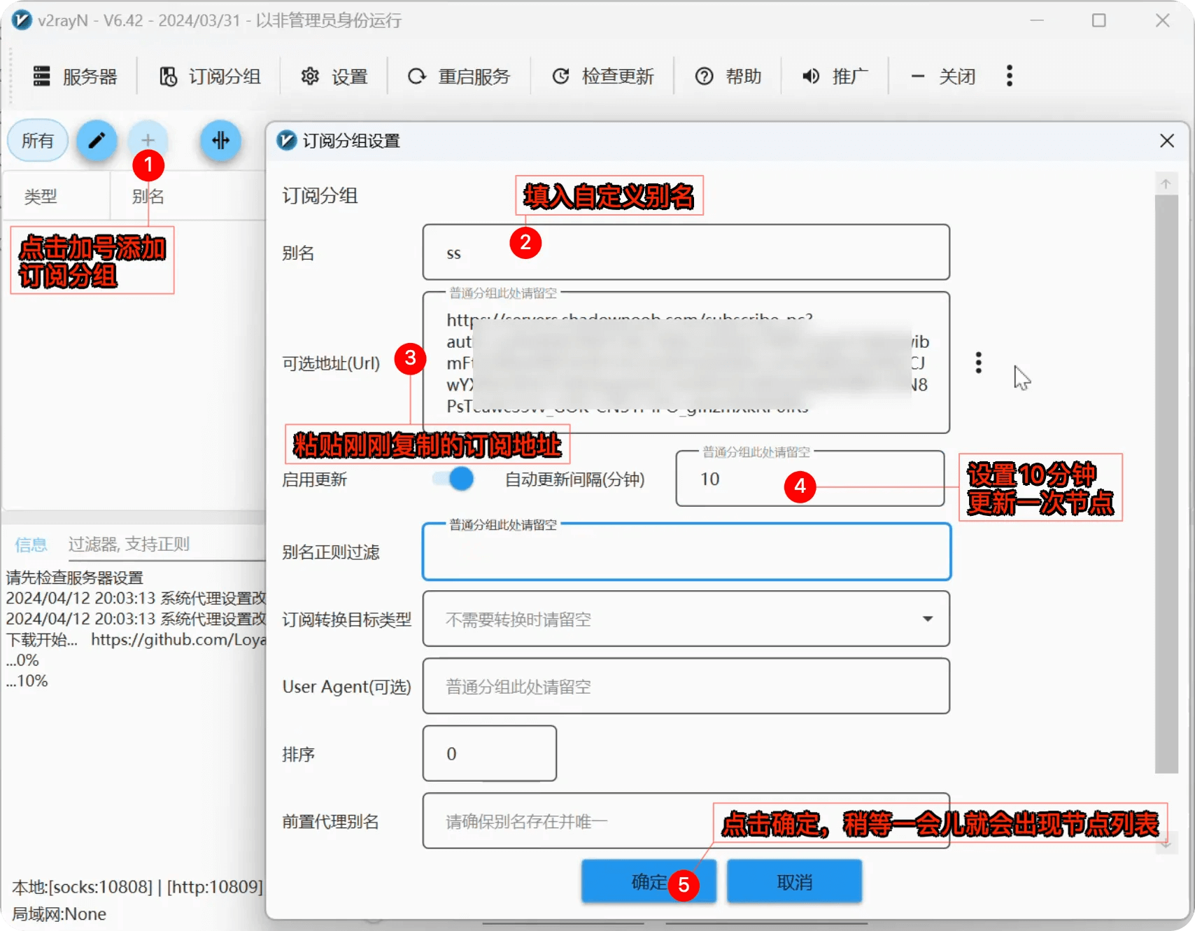Click the 所有 filter button
The width and height of the screenshot is (1195, 931).
36,141
